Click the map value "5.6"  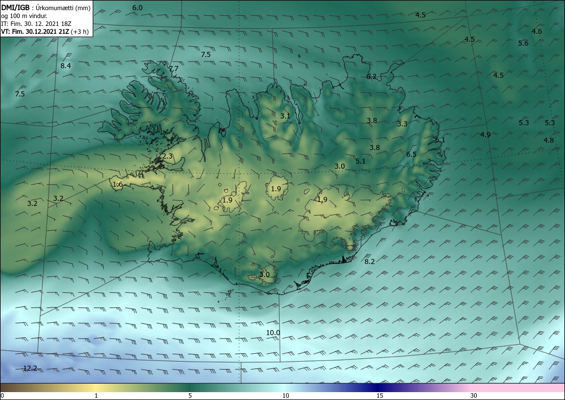[x=523, y=43]
